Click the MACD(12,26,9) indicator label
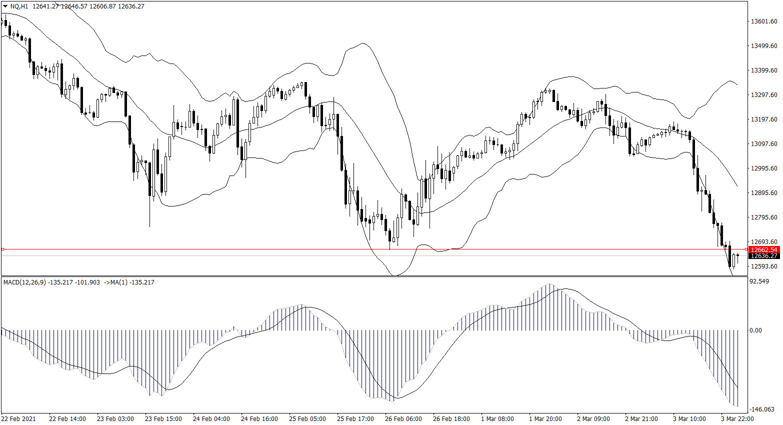 click(24, 282)
